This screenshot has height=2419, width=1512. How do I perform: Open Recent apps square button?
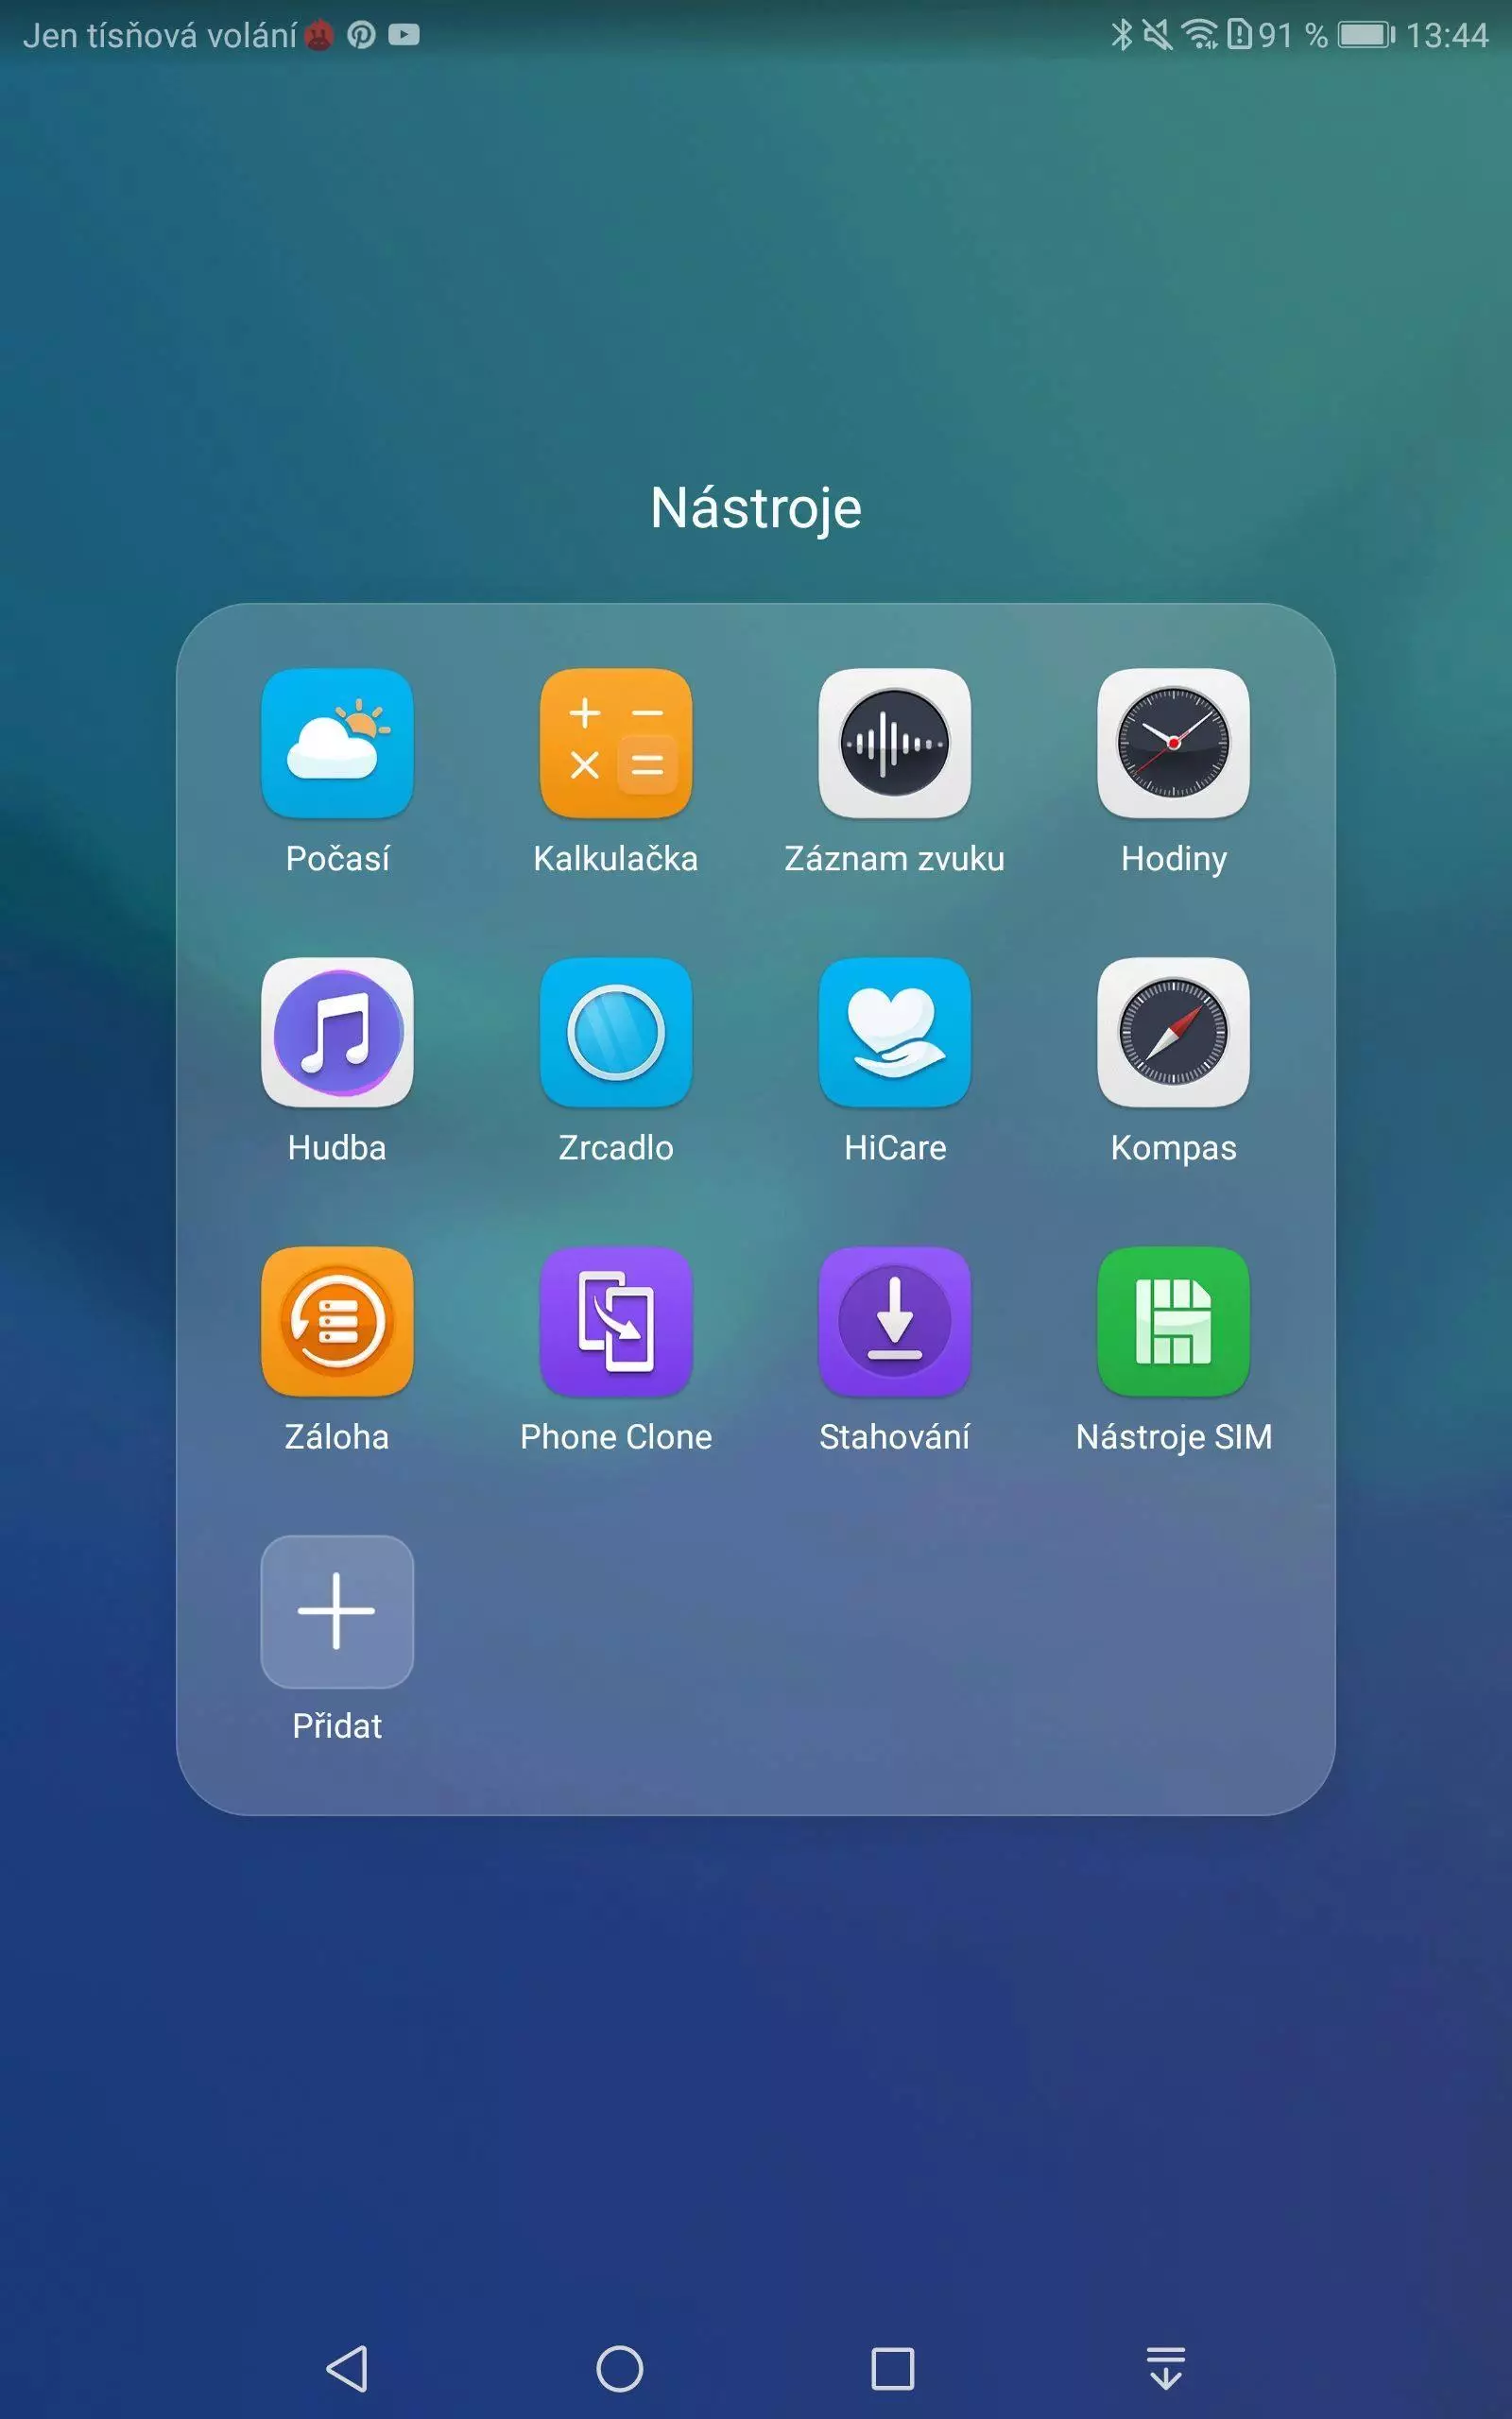click(x=893, y=2368)
